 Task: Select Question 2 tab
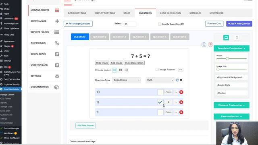point(100,37)
